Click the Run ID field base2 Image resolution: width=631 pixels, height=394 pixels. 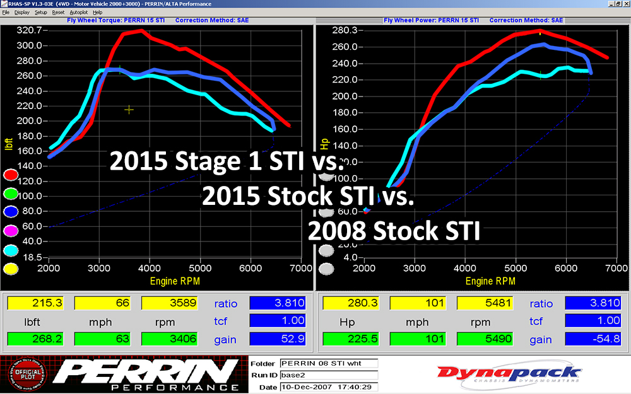pos(329,375)
